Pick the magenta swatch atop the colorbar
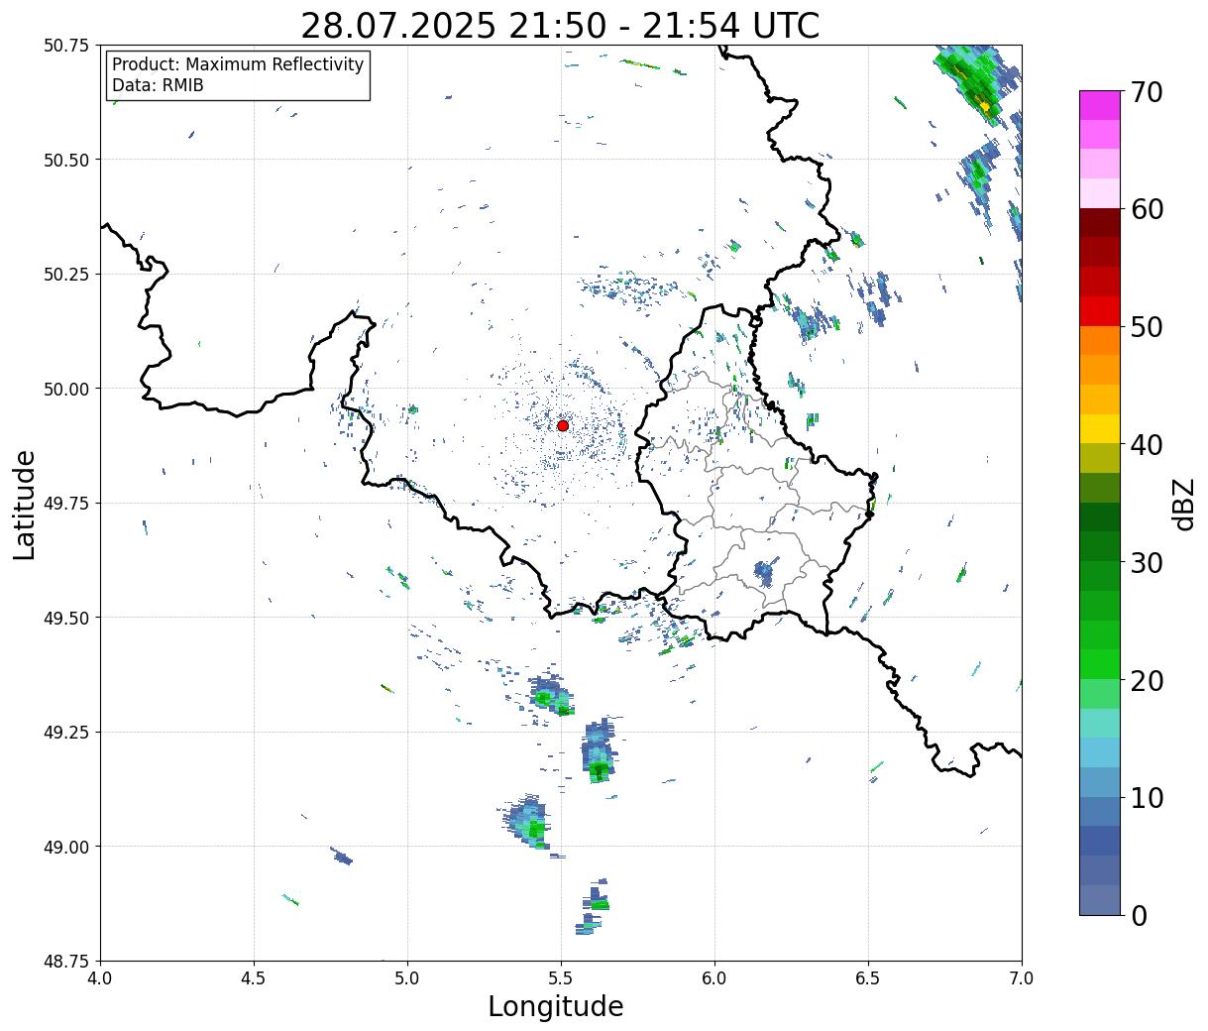Viewport: 1208px width, 1031px height. 1100,105
